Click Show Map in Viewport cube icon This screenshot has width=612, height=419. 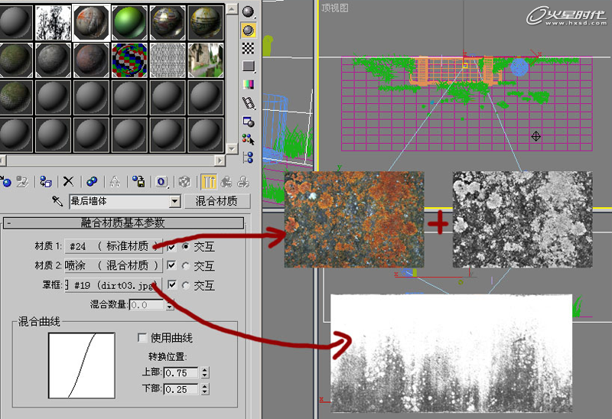(x=184, y=181)
